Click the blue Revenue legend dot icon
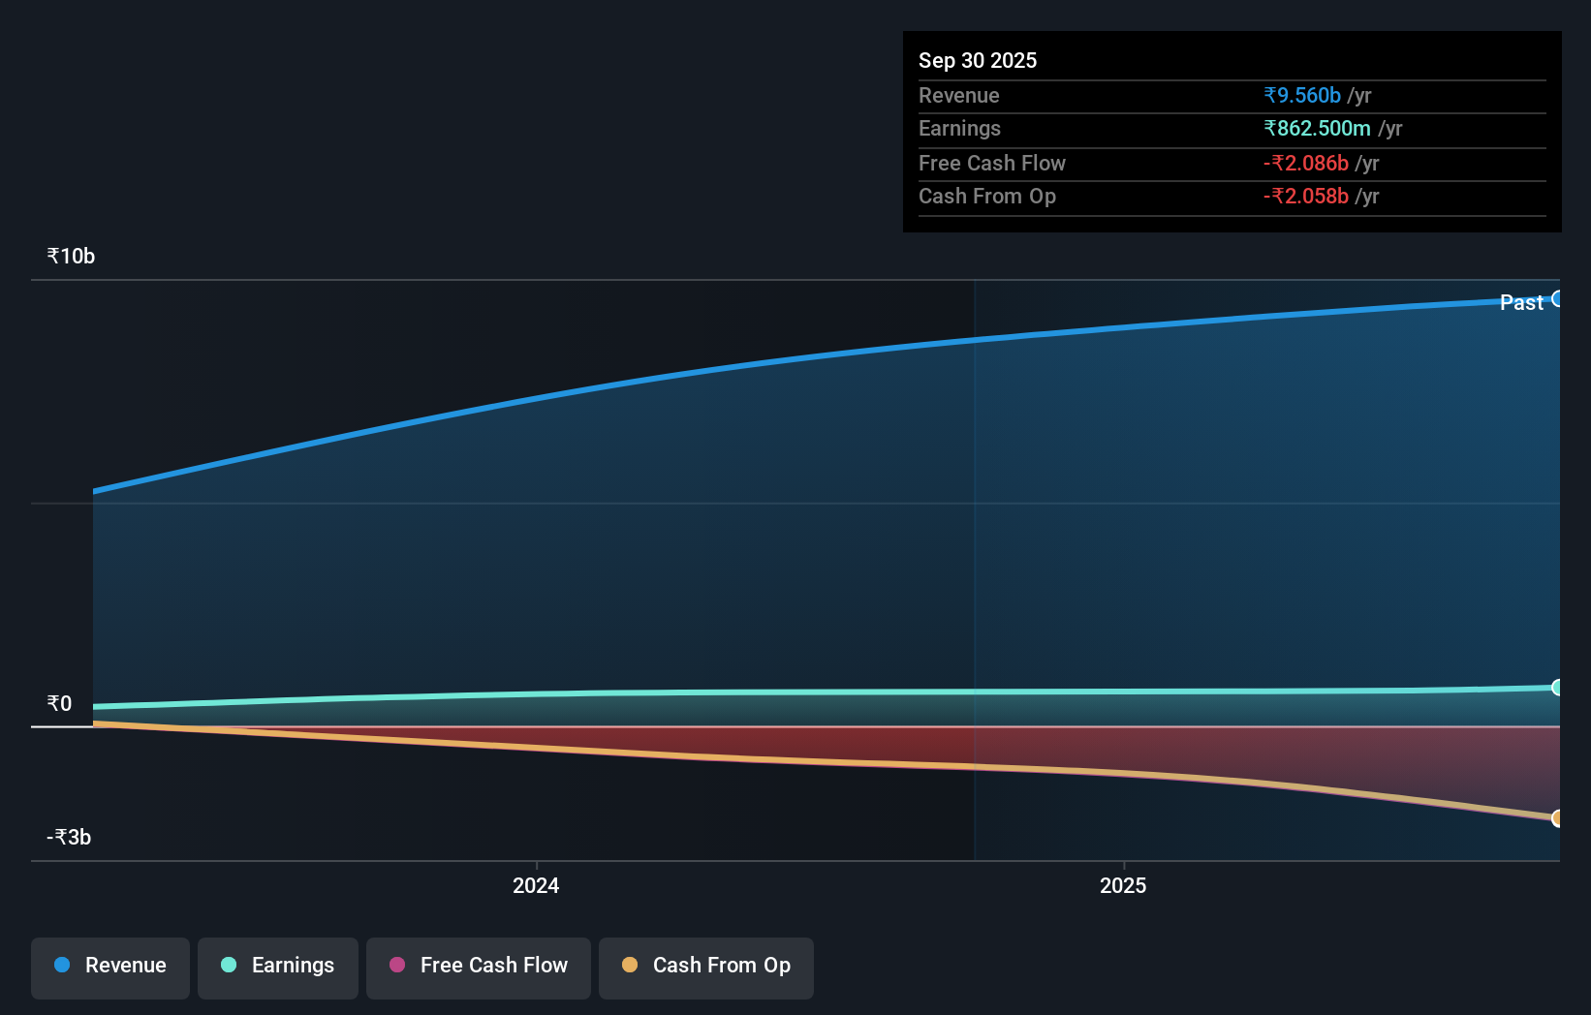The width and height of the screenshot is (1591, 1015). [x=60, y=966]
